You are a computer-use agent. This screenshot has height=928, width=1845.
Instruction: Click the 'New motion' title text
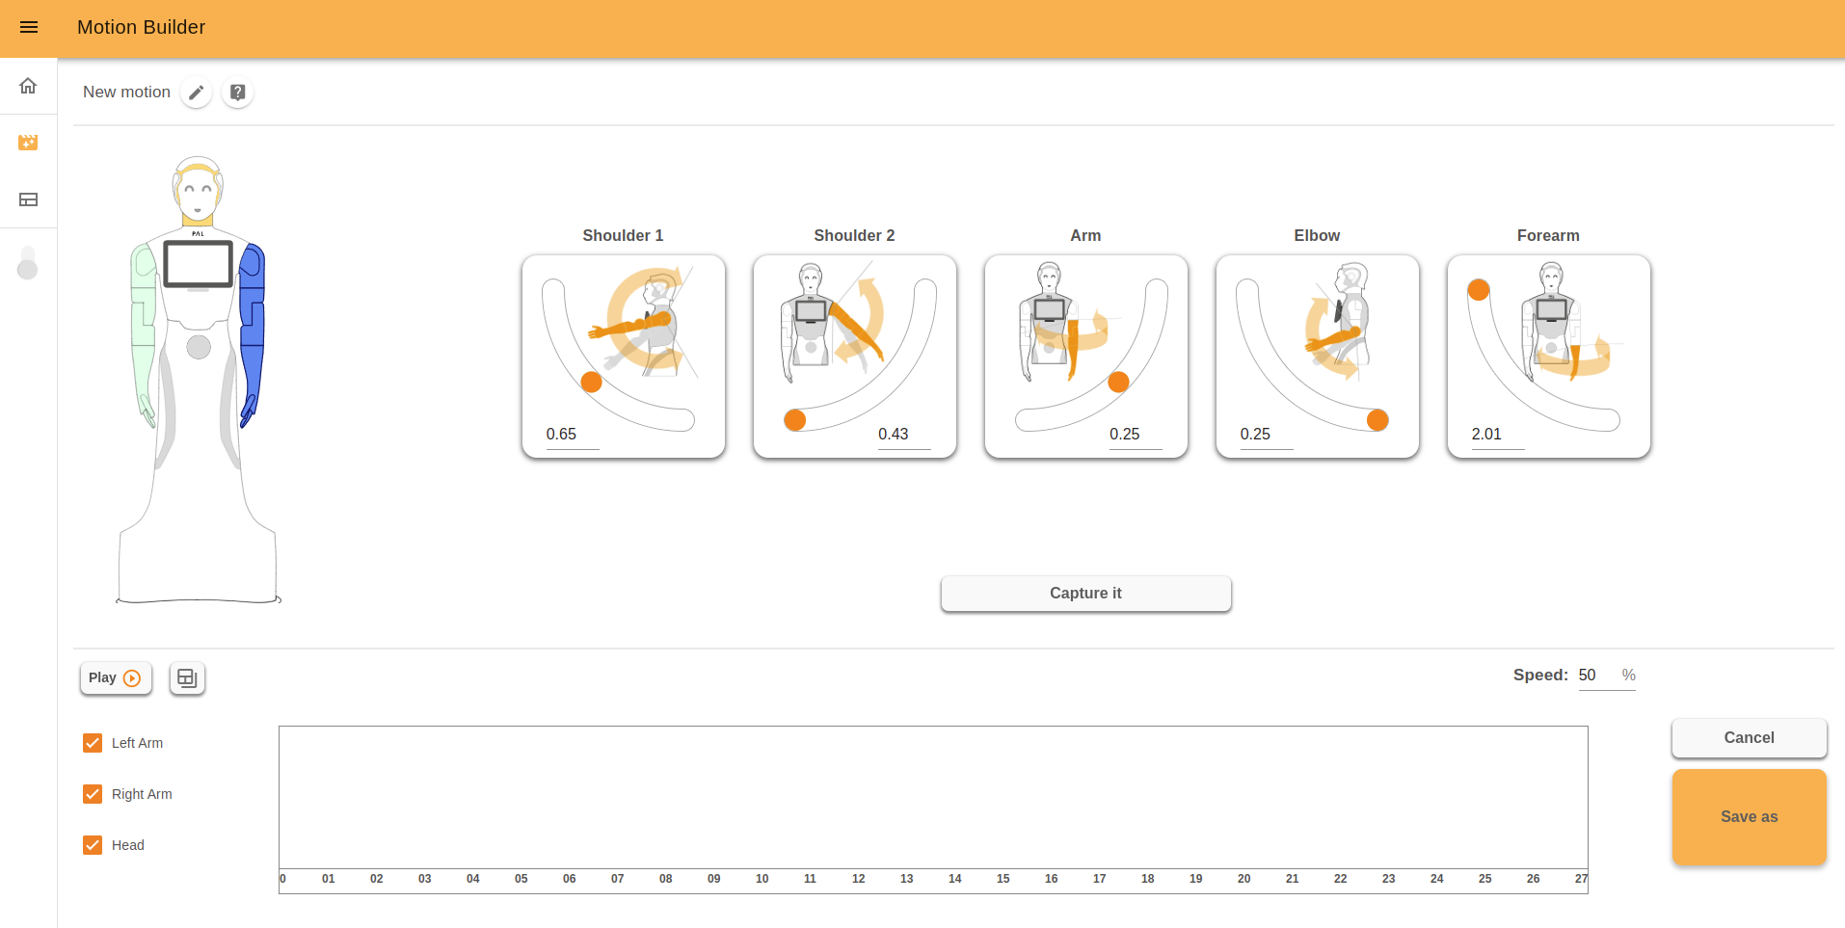click(x=126, y=93)
